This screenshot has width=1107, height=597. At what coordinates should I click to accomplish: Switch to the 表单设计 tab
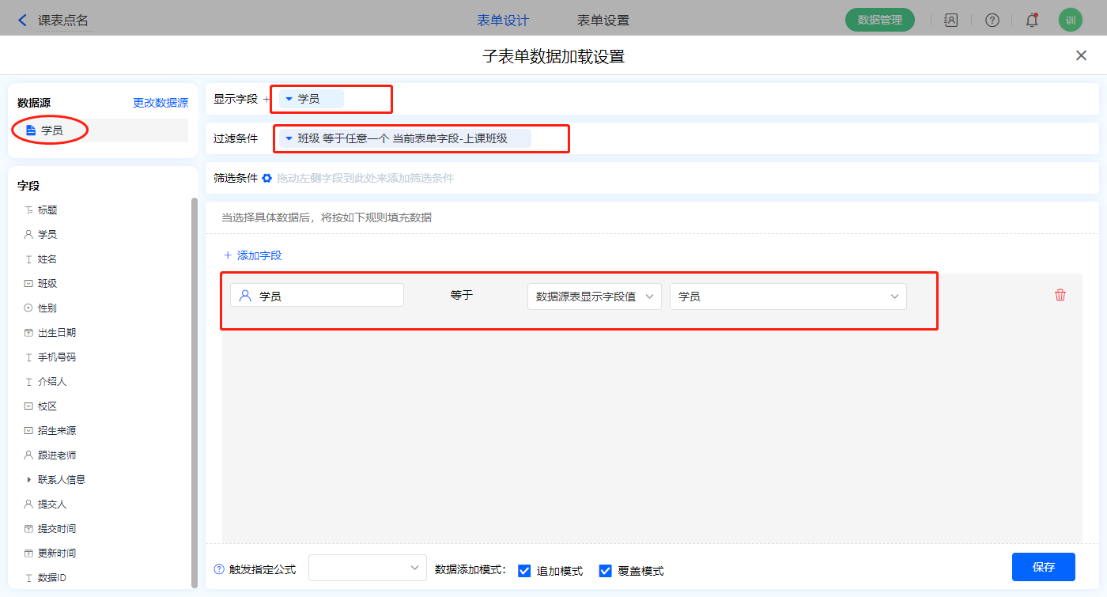tap(503, 21)
